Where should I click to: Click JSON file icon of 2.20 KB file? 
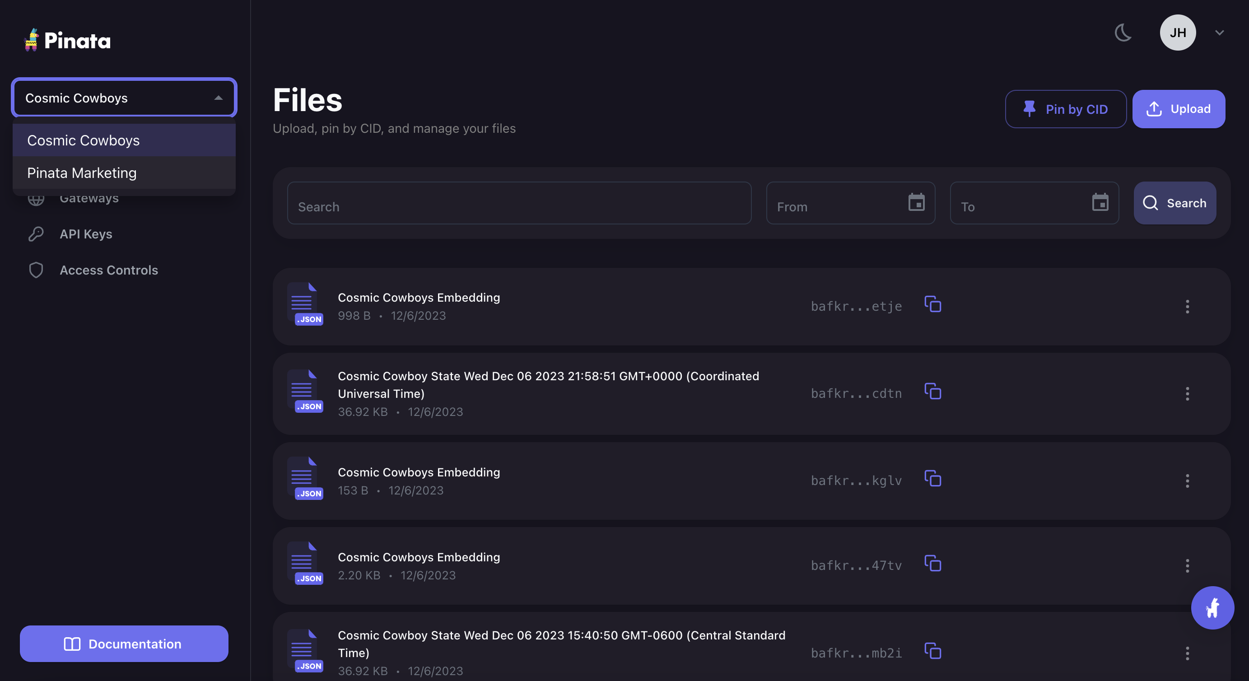tap(305, 563)
